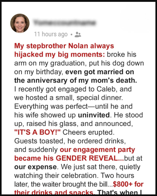The width and height of the screenshot is (157, 196).
Task: Click the bold phrase 'even got married on'
Action: [100, 72]
